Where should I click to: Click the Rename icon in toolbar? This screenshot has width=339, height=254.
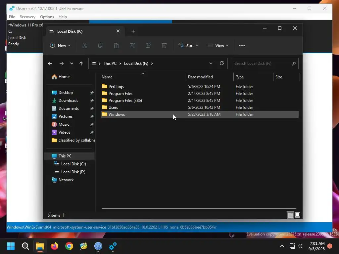[x=132, y=45]
